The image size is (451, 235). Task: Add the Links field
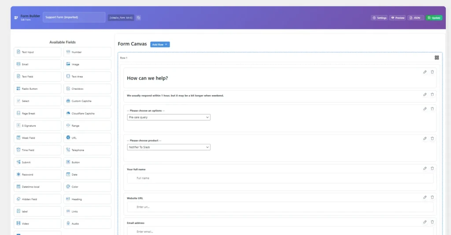point(88,211)
